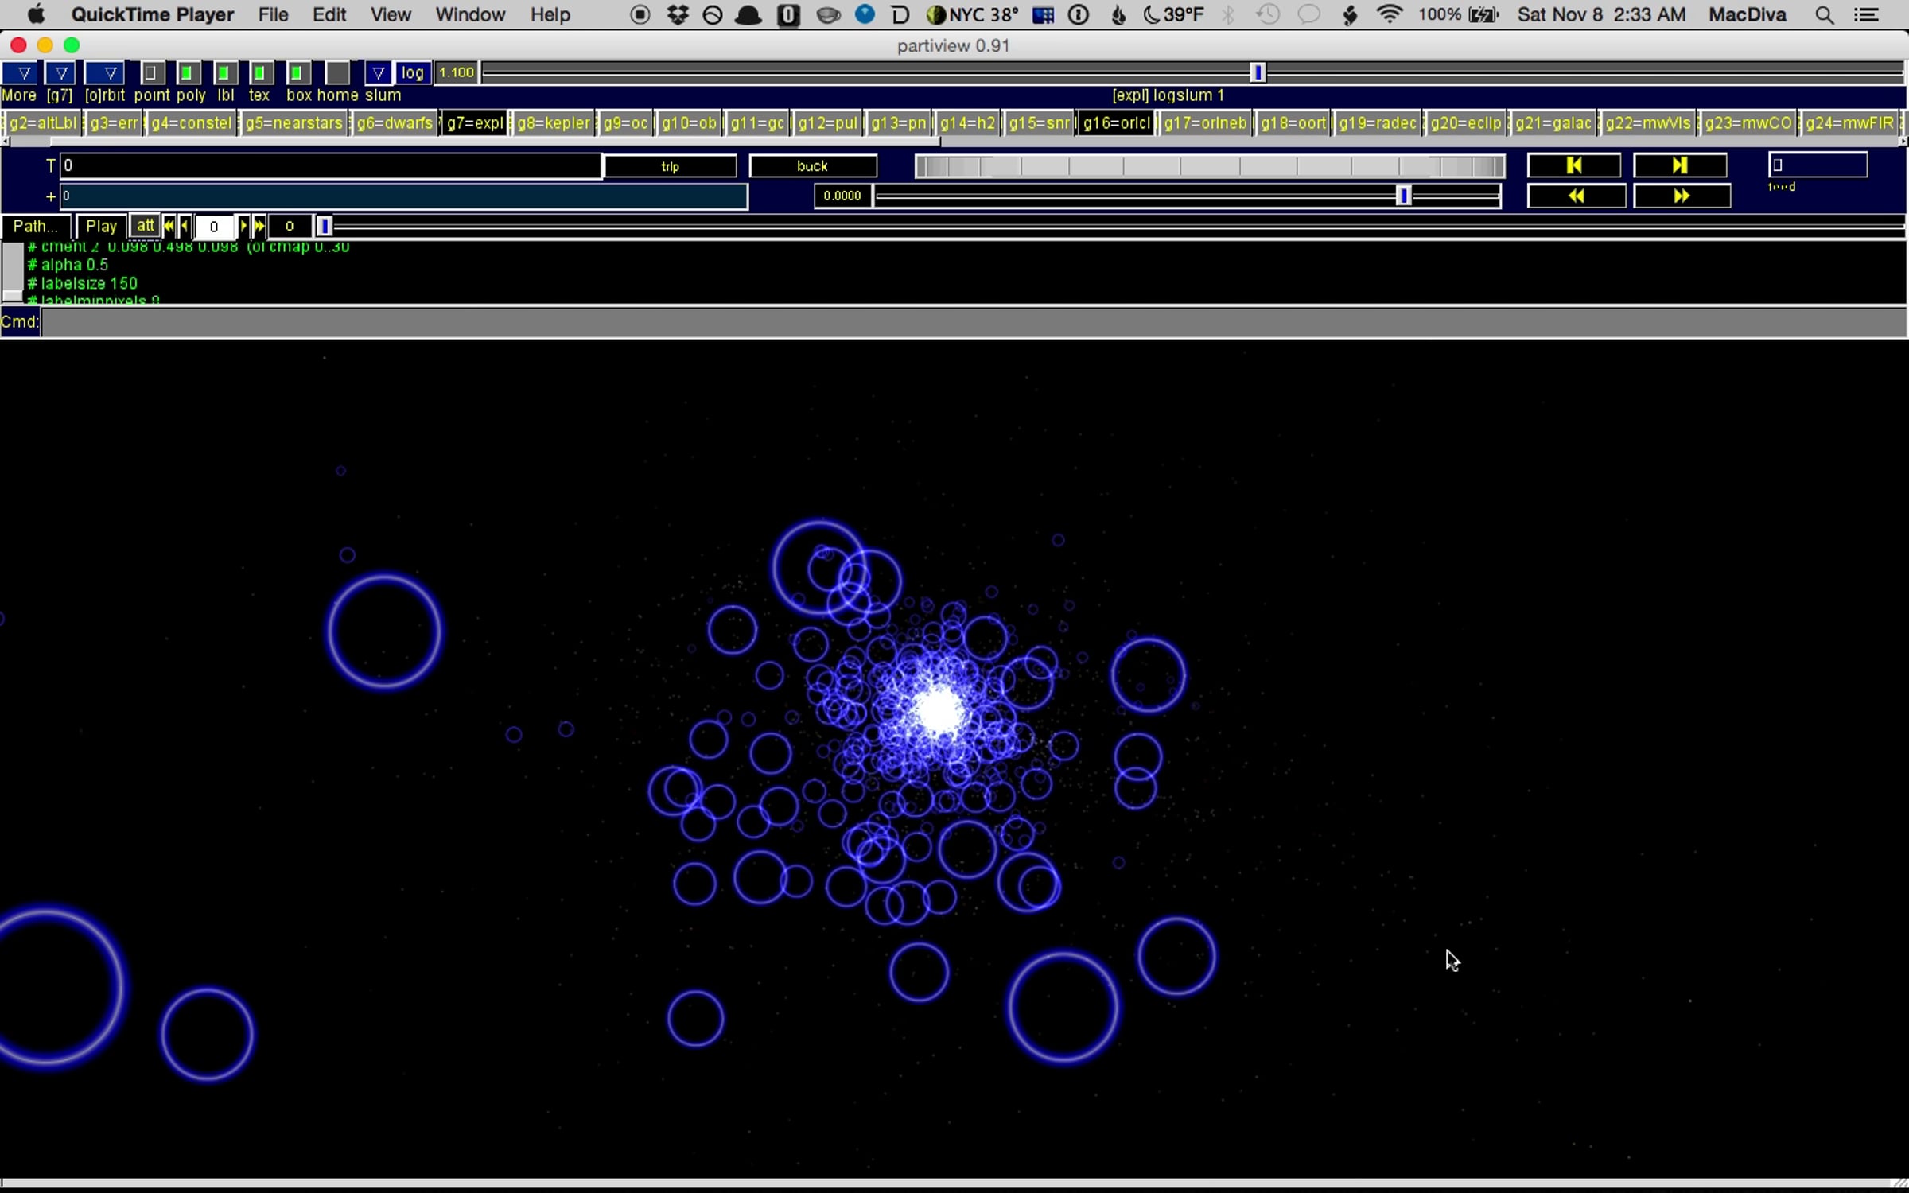This screenshot has width=1909, height=1193.
Task: Jump path frames back with double-left arrow
Action: pos(169,227)
